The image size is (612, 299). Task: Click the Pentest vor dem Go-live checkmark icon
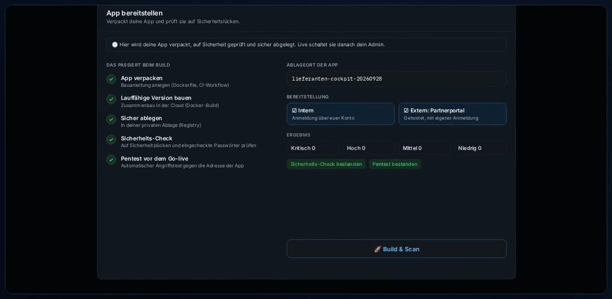pyautogui.click(x=111, y=160)
